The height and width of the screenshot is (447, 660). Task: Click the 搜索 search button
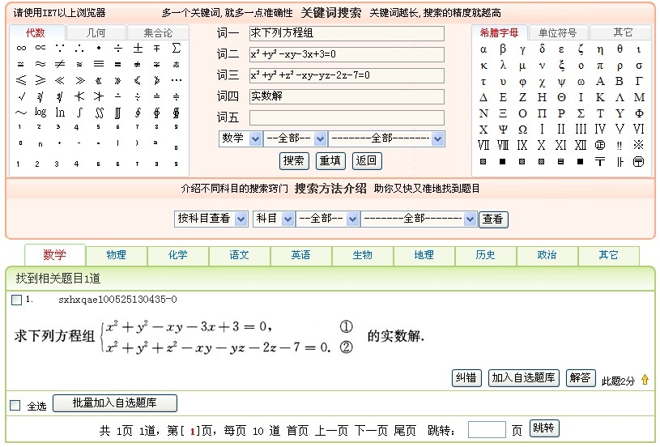[x=294, y=161]
